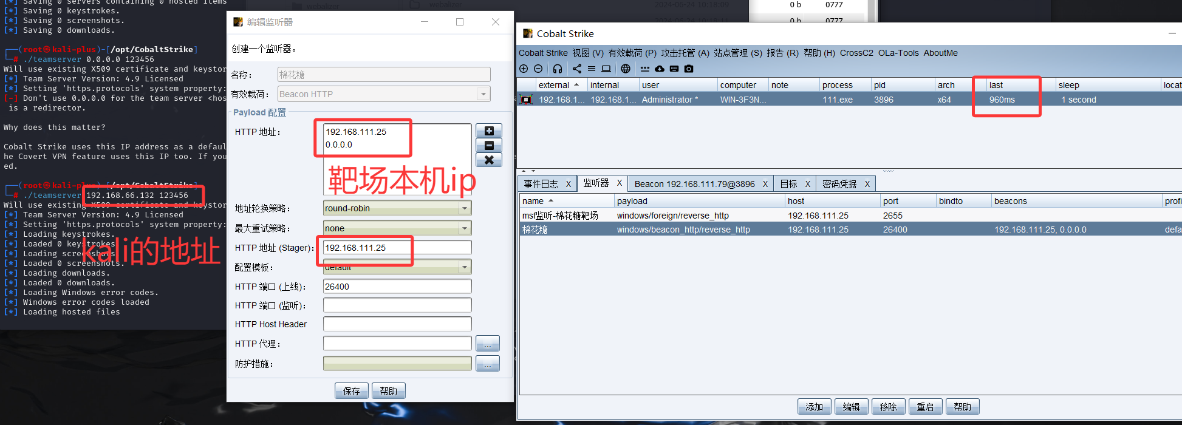Click the globe web log icon
The image size is (1182, 425).
(626, 69)
